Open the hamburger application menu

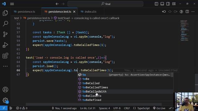click(x=12, y=4)
